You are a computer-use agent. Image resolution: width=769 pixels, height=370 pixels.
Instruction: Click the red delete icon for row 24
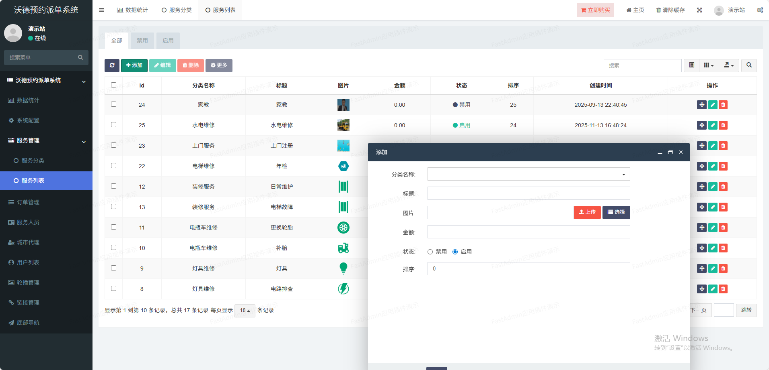723,105
